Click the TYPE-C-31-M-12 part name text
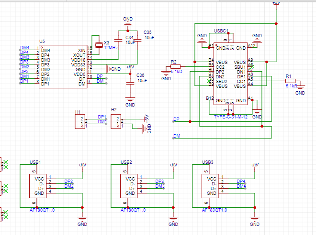 [x=231, y=117]
